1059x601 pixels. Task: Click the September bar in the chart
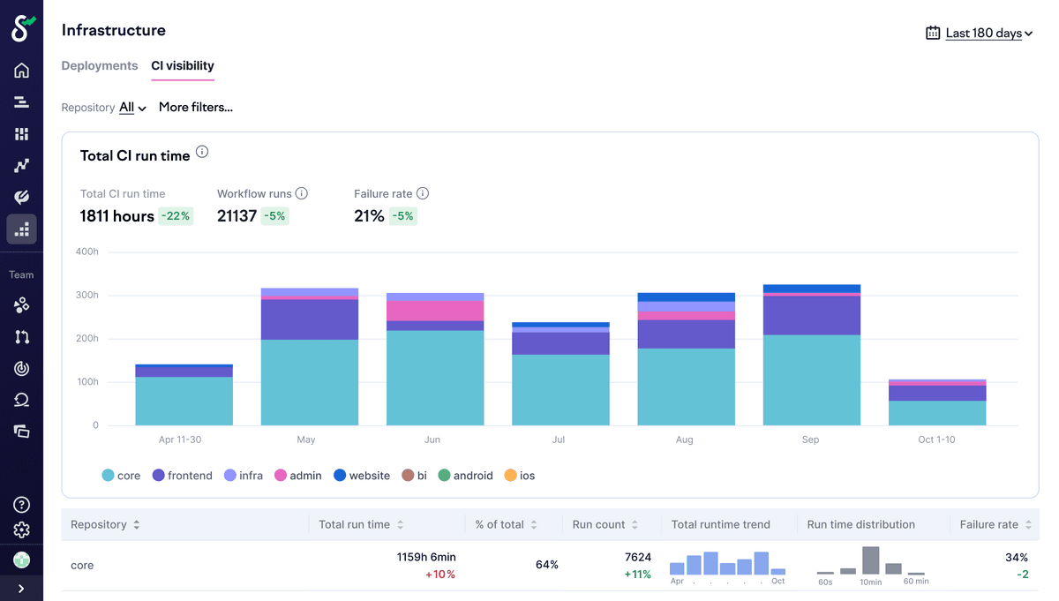pos(811,371)
